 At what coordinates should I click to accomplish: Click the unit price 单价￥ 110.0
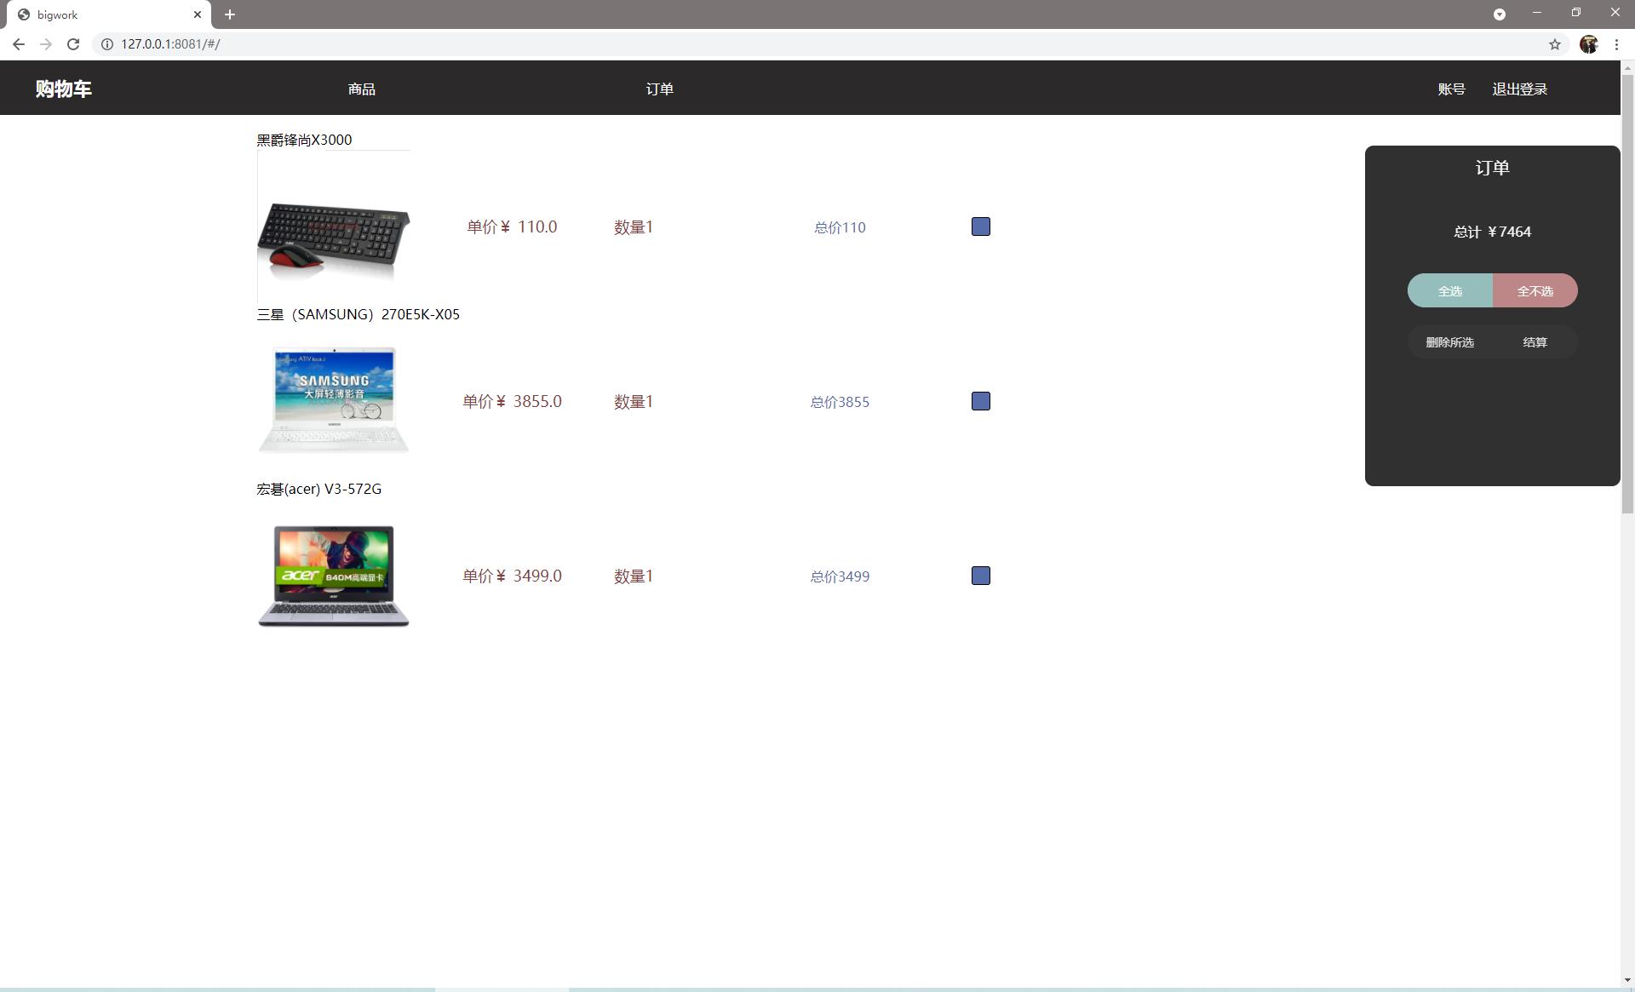[512, 226]
